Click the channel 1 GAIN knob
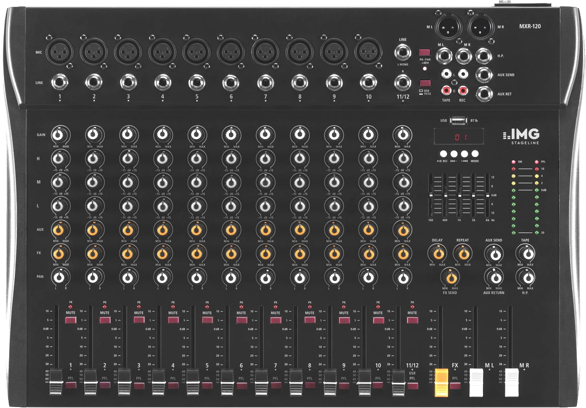The image size is (586, 408). coord(59,134)
